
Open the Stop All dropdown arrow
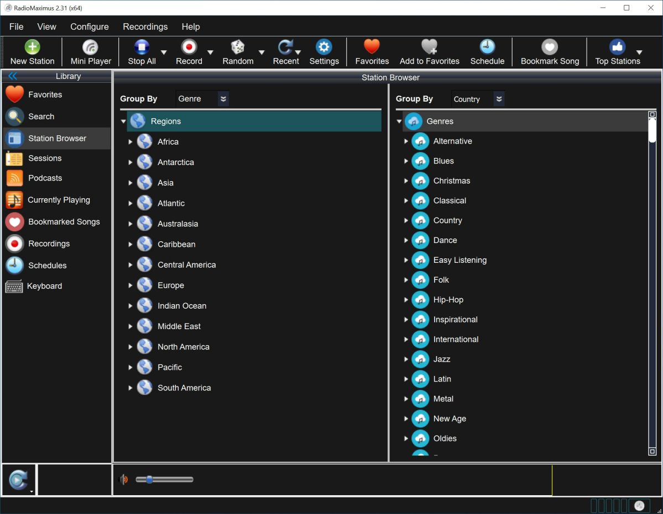tap(164, 52)
